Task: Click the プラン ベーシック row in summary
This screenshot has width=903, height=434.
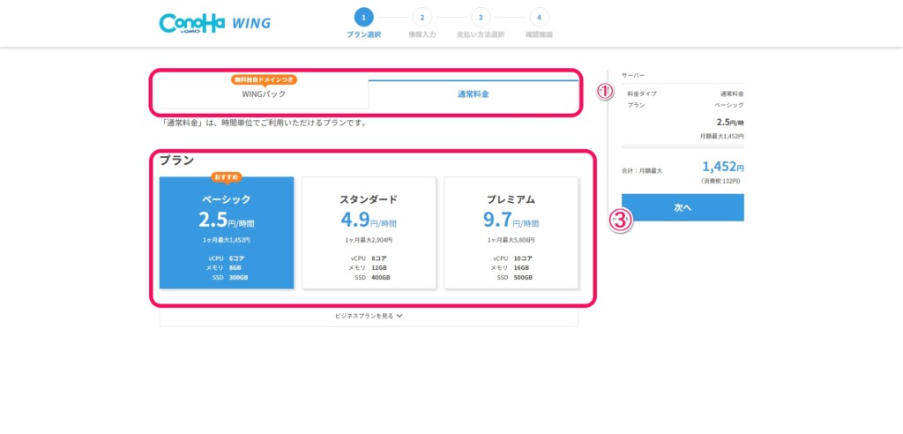Action: coord(685,105)
